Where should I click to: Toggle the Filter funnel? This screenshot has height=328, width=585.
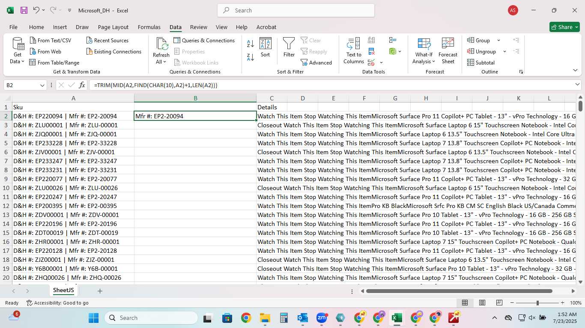(289, 47)
